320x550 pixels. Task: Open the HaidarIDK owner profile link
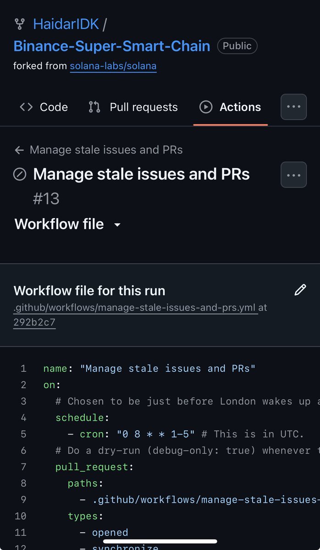[x=66, y=24]
